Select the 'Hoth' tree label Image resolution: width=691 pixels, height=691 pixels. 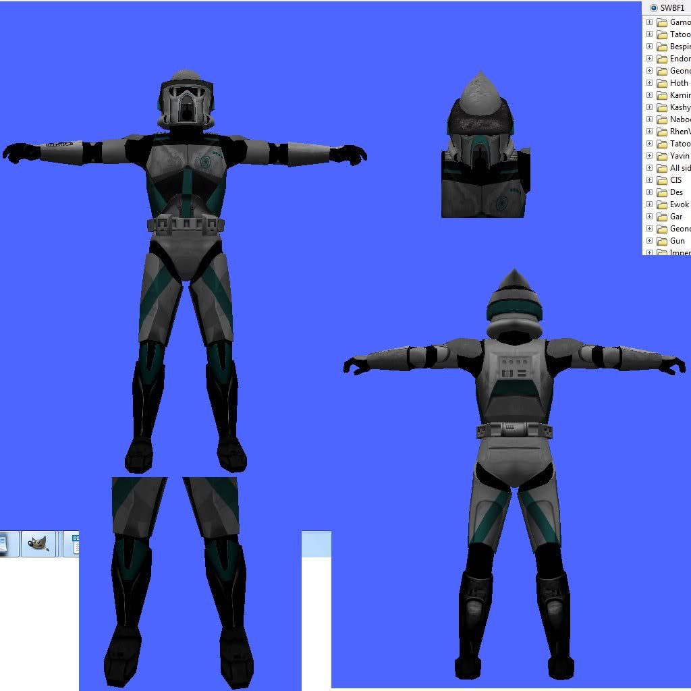click(x=679, y=83)
